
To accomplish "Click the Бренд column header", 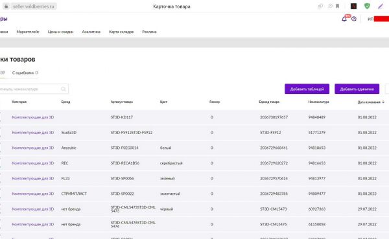I will (x=65, y=102).
